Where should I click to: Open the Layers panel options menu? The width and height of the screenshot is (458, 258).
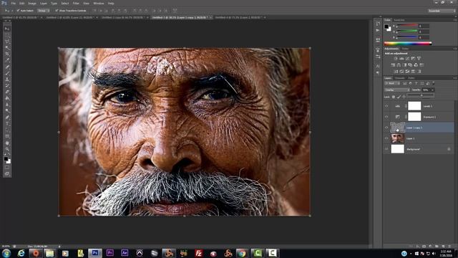455,78
